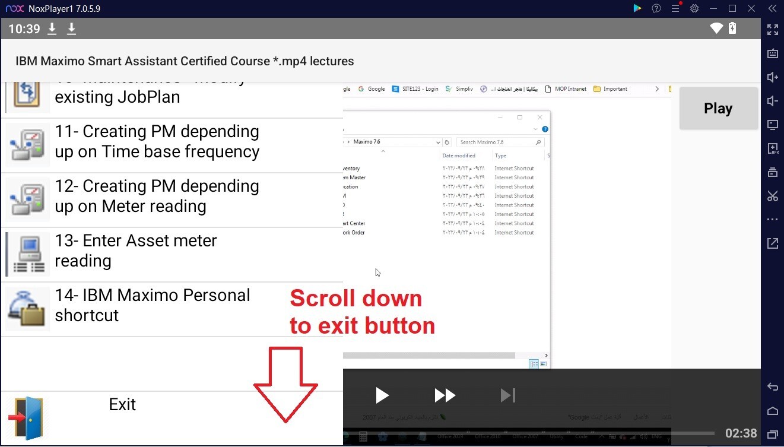Screen dimensions: 784x447
Task: Go to Android home from sidebar
Action: pyautogui.click(x=773, y=411)
